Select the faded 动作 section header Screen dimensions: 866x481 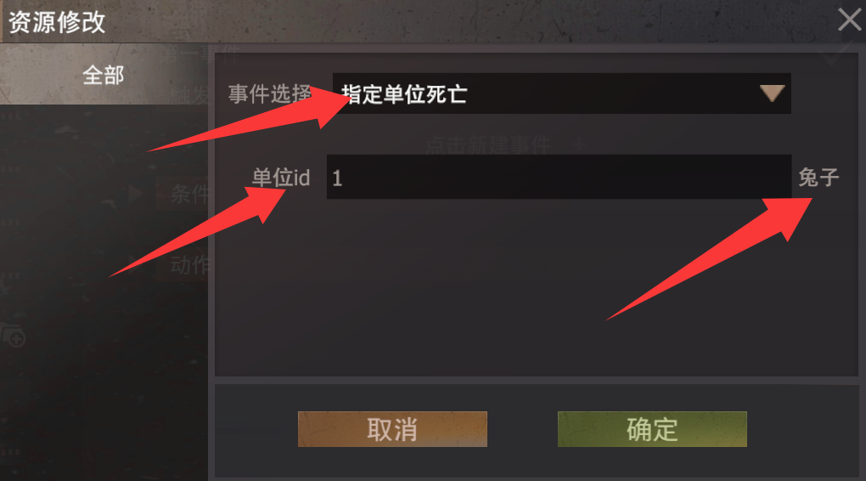190,265
